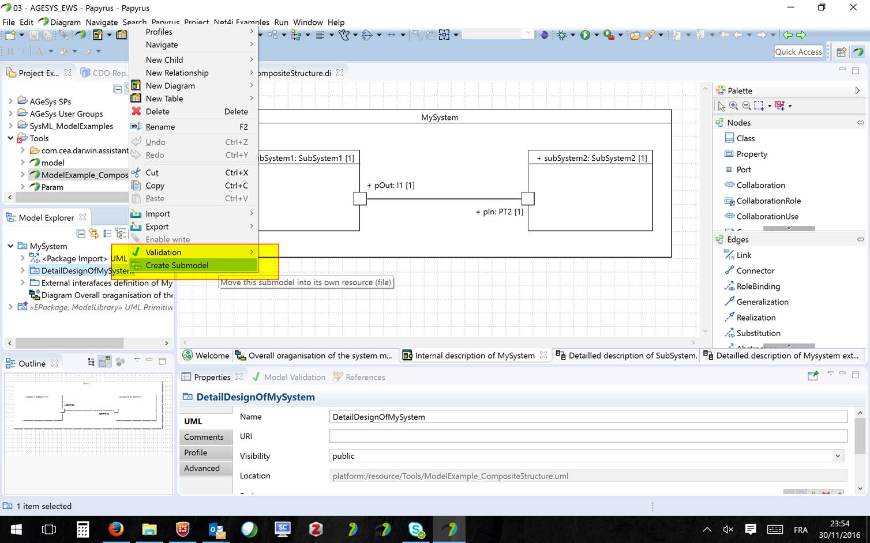Image resolution: width=870 pixels, height=543 pixels.
Task: Pick the Generalization edge tool
Action: click(762, 302)
